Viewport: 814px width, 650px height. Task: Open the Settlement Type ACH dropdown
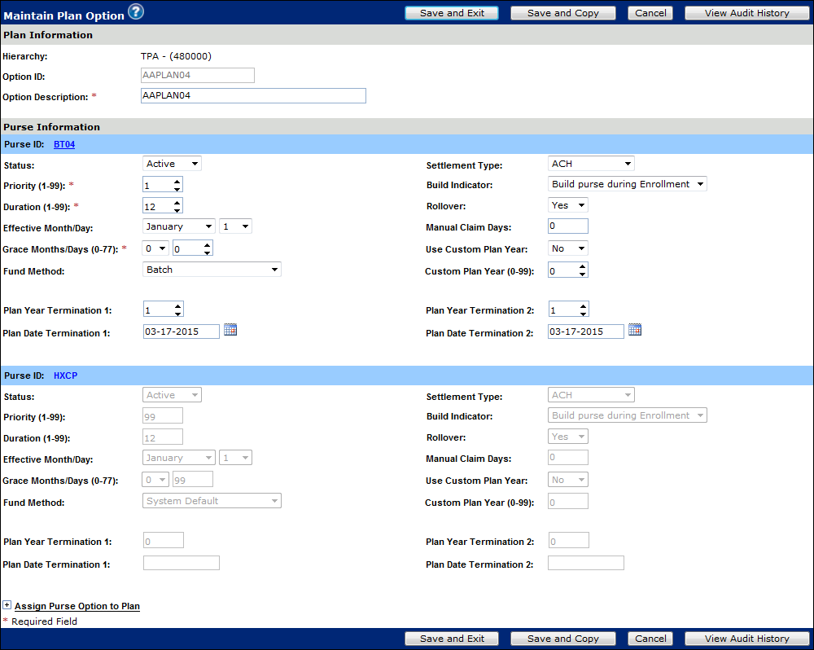coord(591,164)
